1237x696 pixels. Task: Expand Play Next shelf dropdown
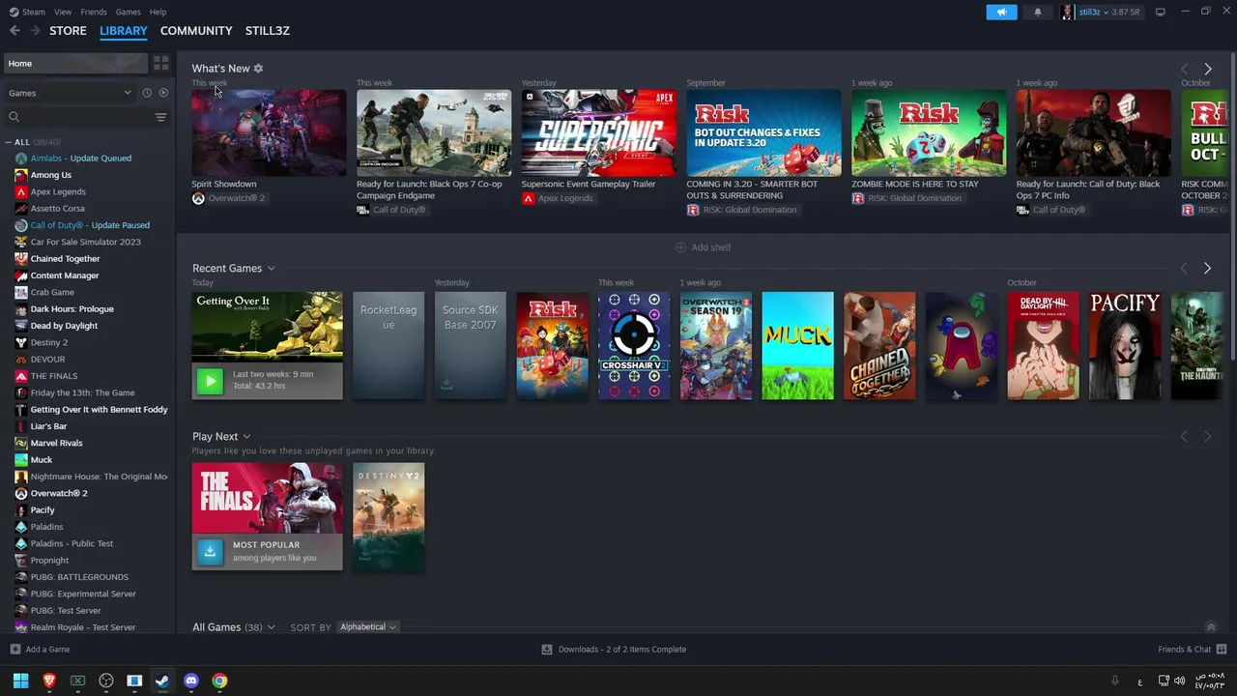tap(246, 437)
